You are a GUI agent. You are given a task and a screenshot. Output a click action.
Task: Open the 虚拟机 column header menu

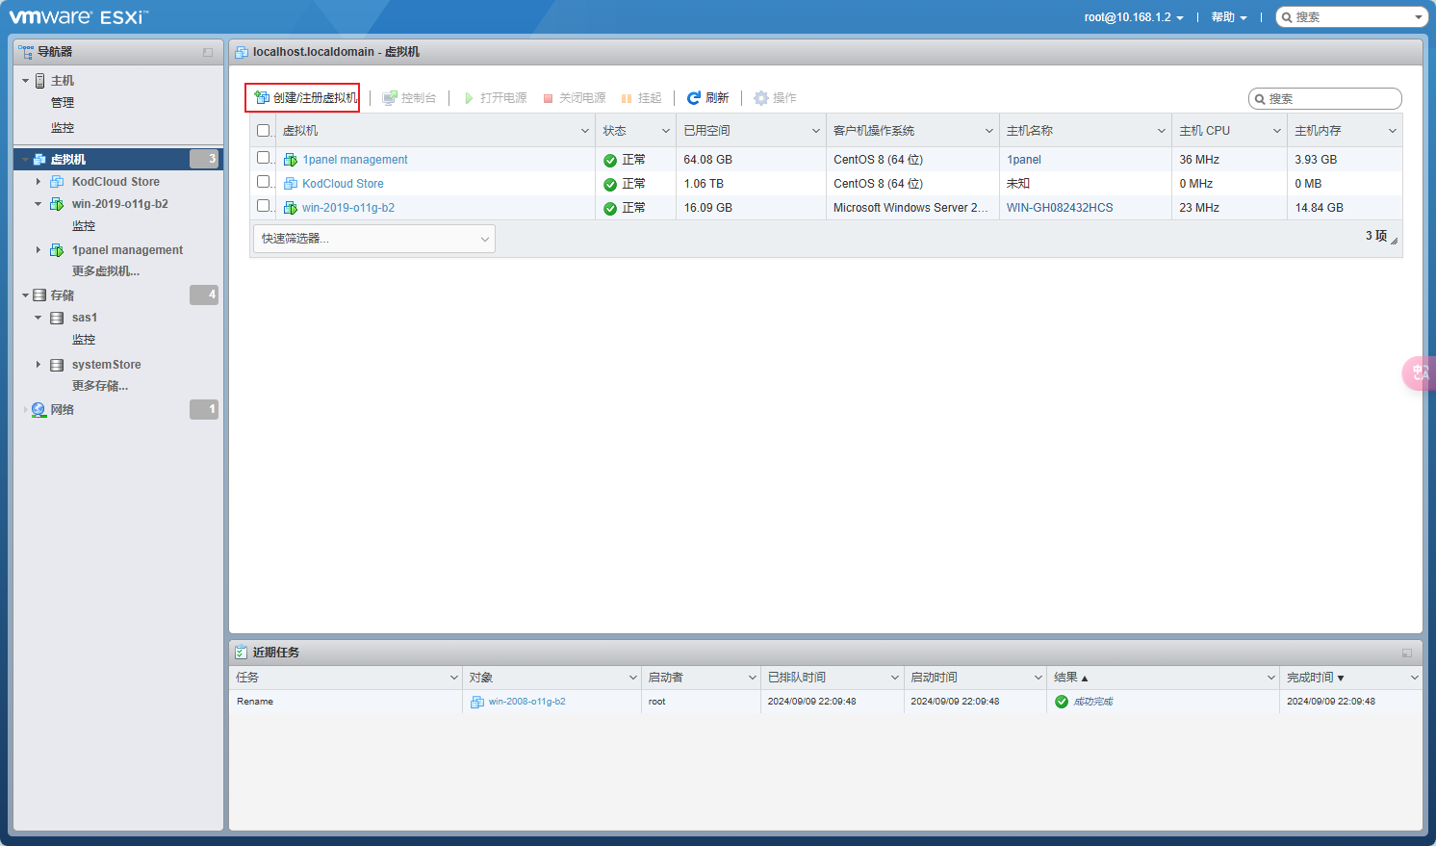click(x=585, y=131)
